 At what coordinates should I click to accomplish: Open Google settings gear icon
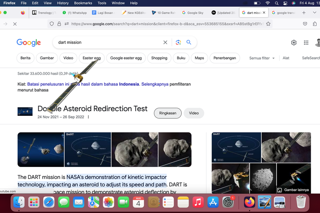[x=294, y=43]
